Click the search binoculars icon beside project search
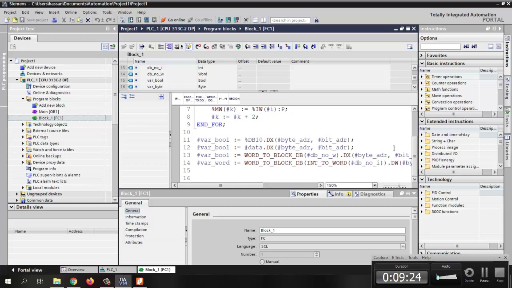The height and width of the screenshot is (288, 512). [x=316, y=20]
